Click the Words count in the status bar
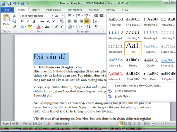Viewport: 177px width, 132px height. click(x=32, y=124)
